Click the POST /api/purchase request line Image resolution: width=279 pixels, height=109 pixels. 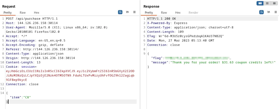(x=32, y=19)
